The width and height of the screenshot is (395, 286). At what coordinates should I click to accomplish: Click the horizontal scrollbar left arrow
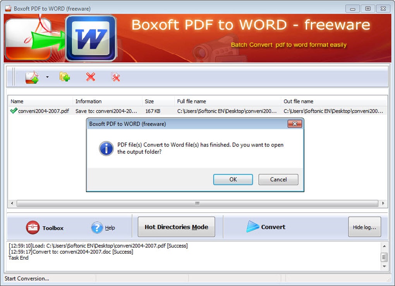pyautogui.click(x=12, y=203)
